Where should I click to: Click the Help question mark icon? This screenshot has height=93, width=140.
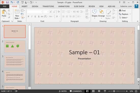(x=120, y=2)
